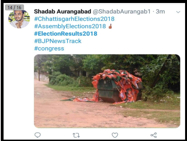Click the 3m timestamp of the tweet
The image size is (187, 141).
pyautogui.click(x=160, y=11)
